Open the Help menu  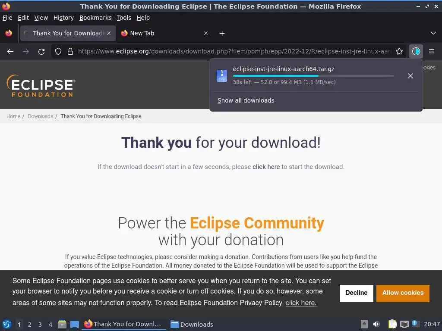(x=143, y=18)
